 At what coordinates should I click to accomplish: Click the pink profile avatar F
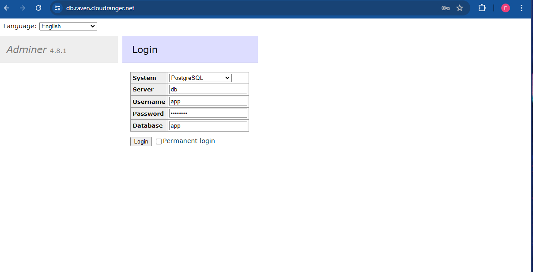tap(505, 8)
